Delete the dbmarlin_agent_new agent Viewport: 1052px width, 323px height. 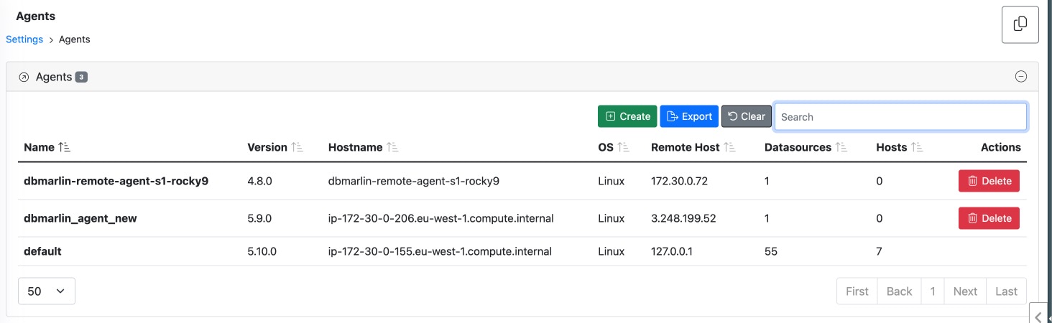tap(989, 218)
